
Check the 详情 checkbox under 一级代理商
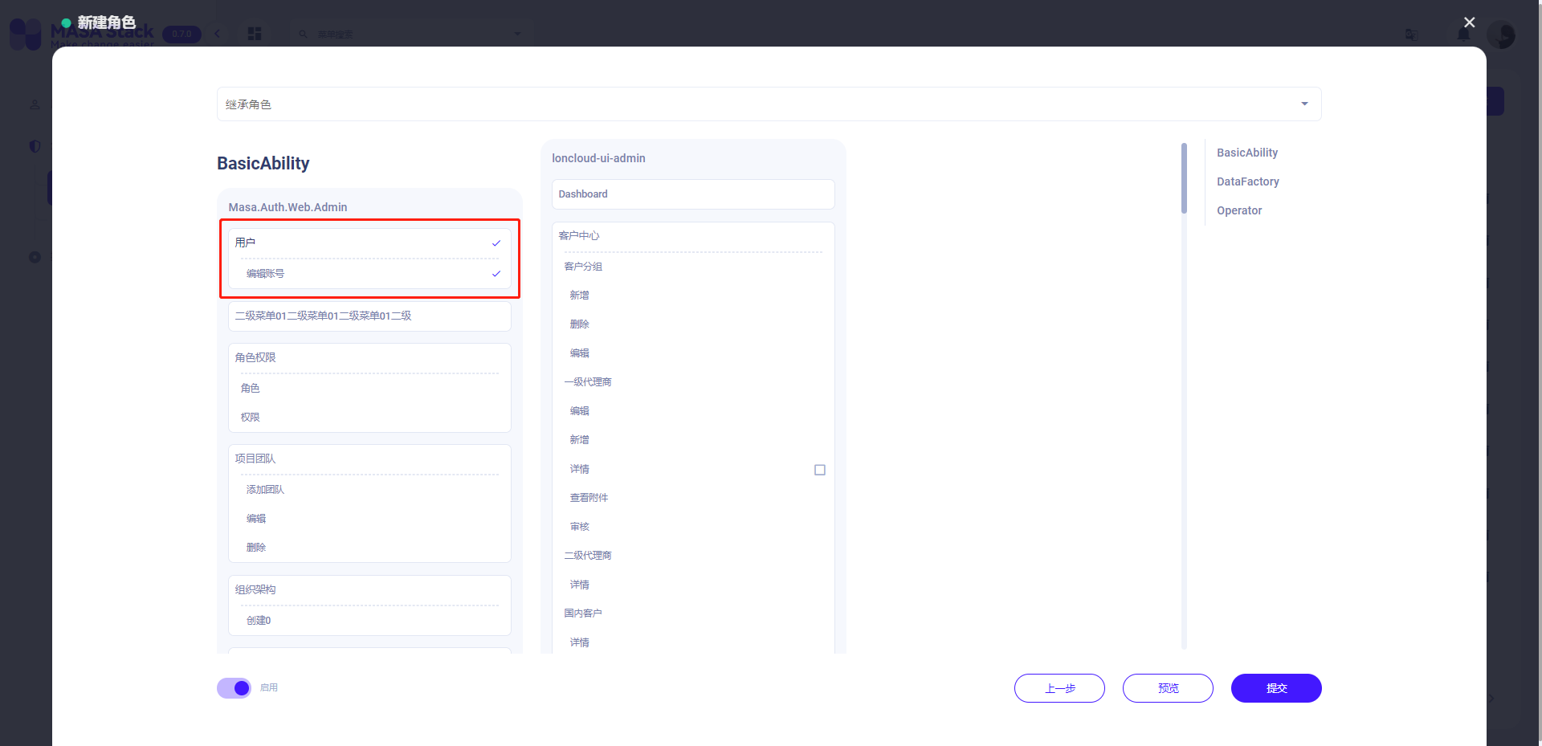coord(819,469)
